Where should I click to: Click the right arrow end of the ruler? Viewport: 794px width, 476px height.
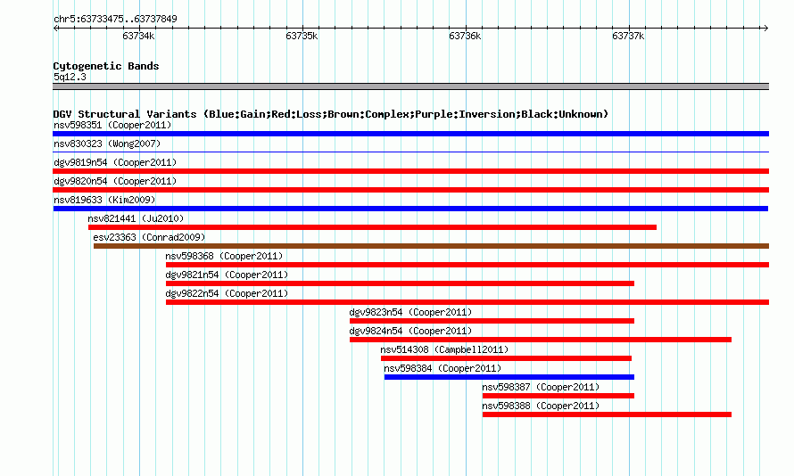765,28
